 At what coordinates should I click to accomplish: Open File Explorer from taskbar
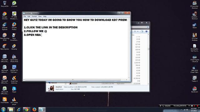pyautogui.click(x=11, y=110)
